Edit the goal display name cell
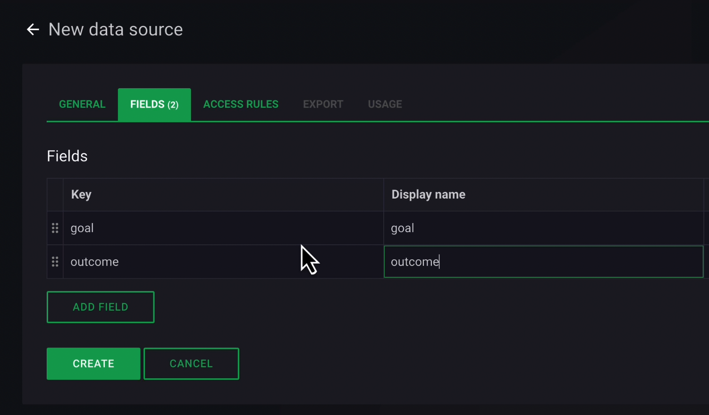Viewport: 709px width, 415px height. 543,228
